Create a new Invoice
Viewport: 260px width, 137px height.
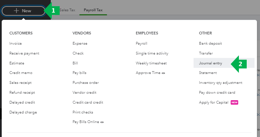click(15, 44)
